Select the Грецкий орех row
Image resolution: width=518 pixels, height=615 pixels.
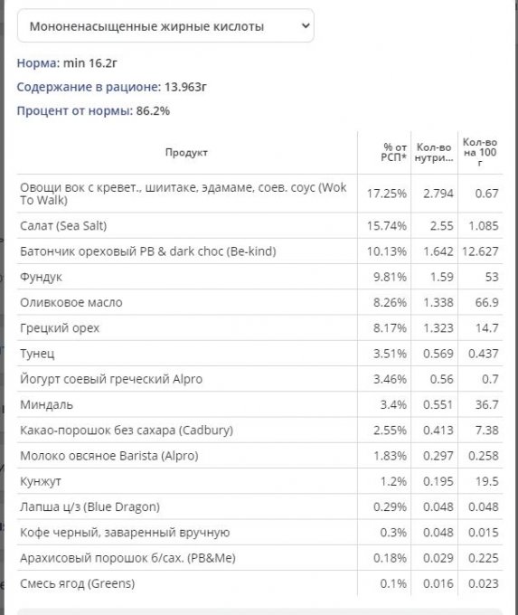[x=259, y=327]
